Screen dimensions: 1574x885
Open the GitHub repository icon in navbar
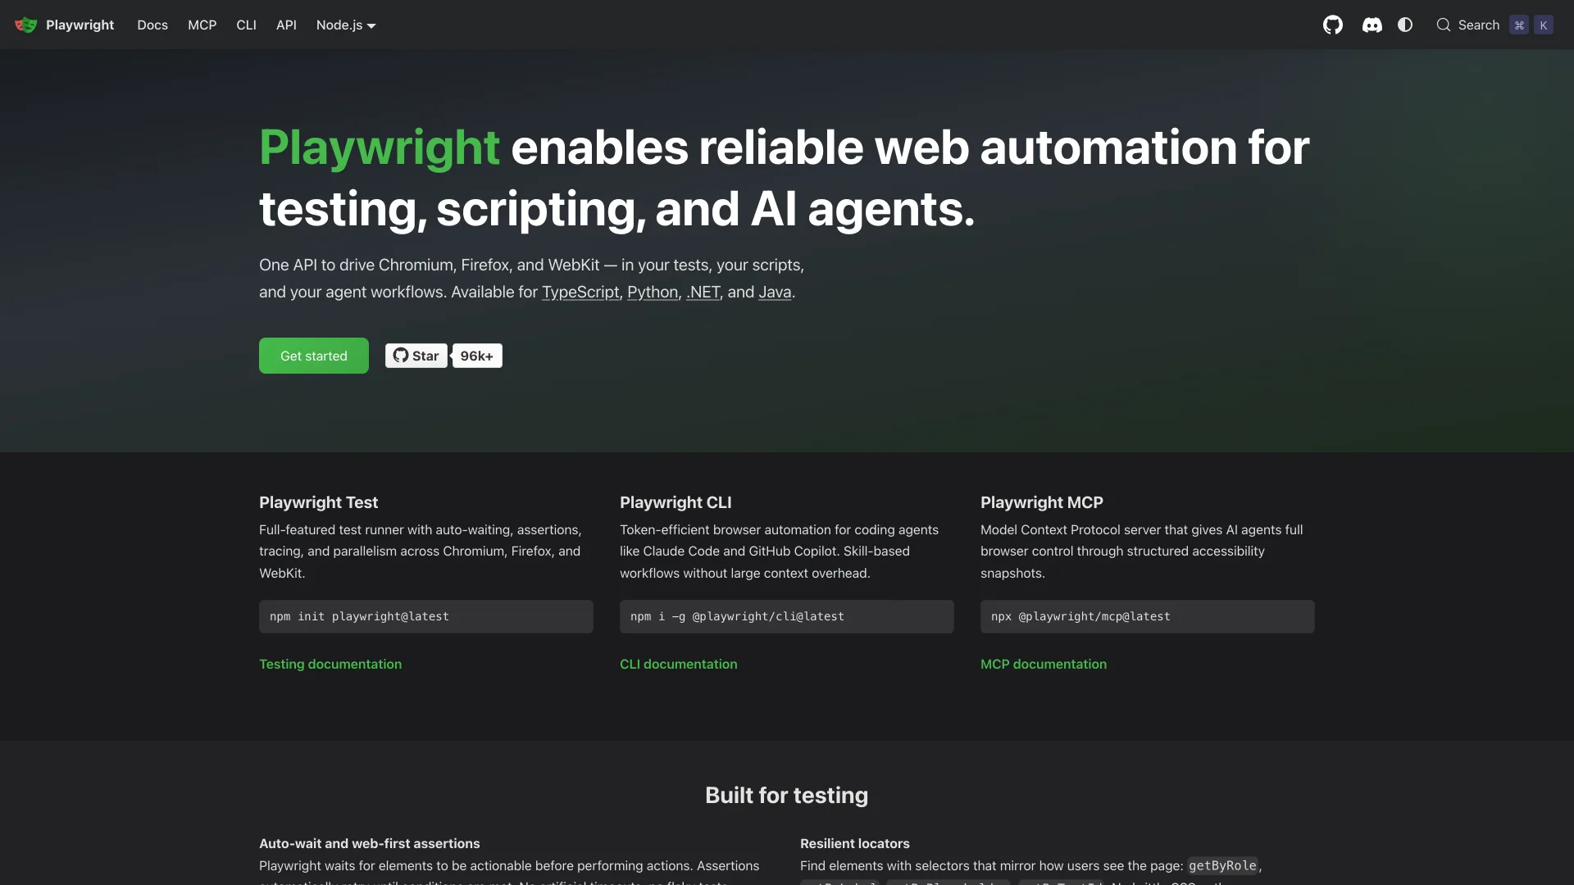[x=1333, y=25]
